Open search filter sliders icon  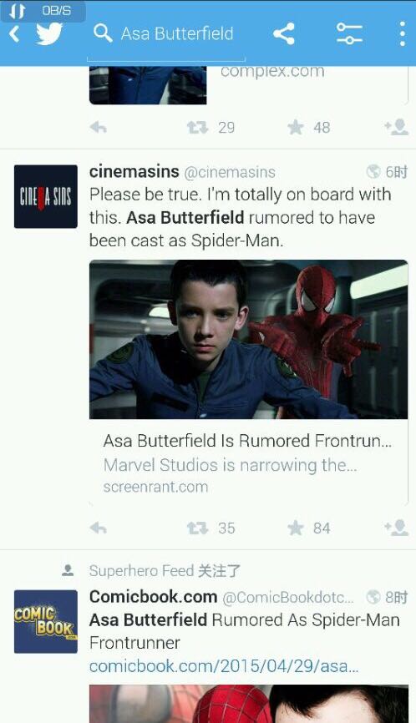(x=349, y=33)
